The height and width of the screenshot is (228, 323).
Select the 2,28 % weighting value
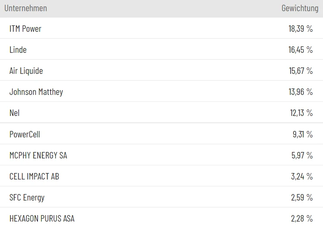pos(302,219)
